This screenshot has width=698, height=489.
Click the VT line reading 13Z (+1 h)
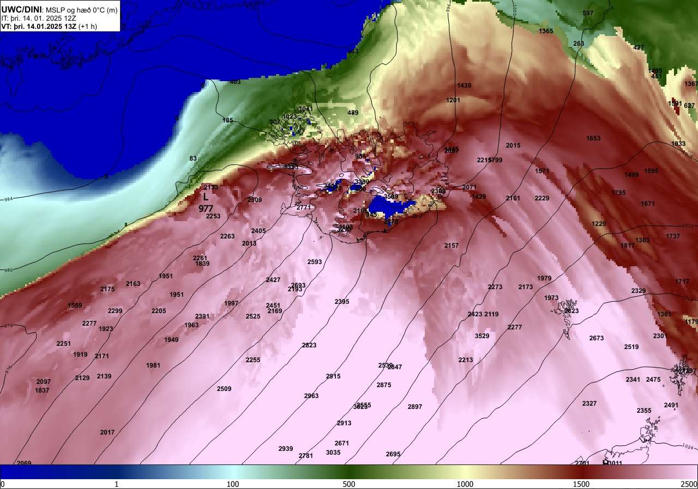coord(49,27)
